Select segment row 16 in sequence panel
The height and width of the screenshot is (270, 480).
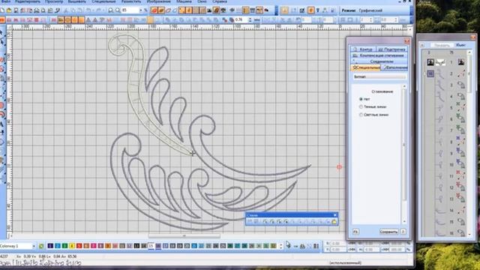(445, 232)
